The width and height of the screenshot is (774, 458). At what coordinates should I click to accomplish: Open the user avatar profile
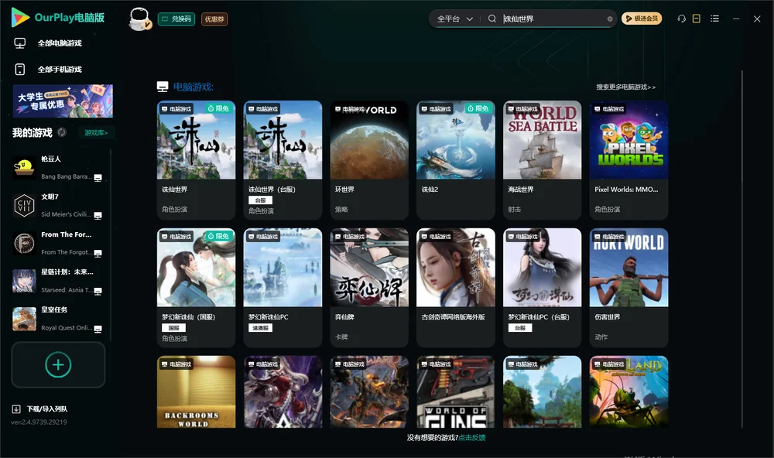pos(139,19)
